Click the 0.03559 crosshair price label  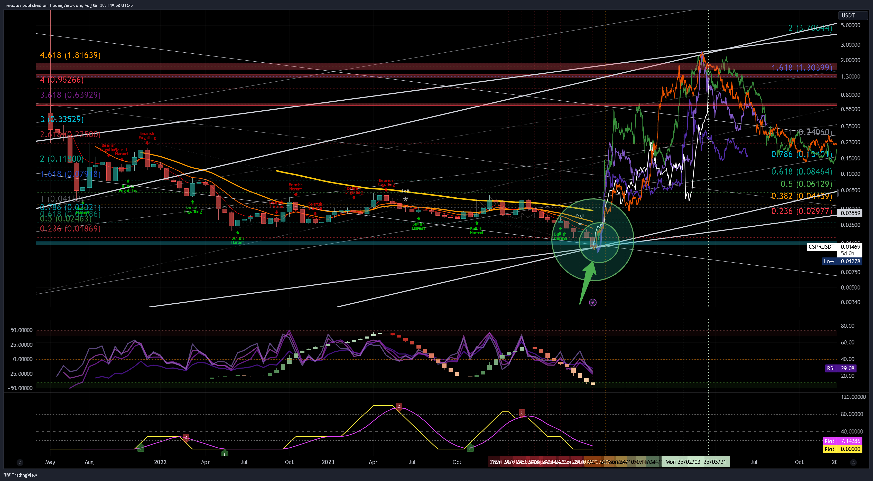[x=850, y=213]
